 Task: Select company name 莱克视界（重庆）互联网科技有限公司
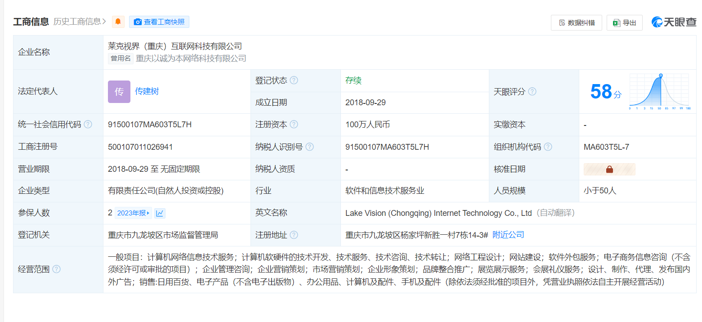pos(175,46)
